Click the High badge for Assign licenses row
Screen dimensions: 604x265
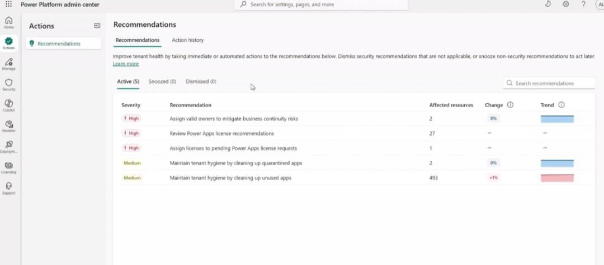tap(131, 148)
